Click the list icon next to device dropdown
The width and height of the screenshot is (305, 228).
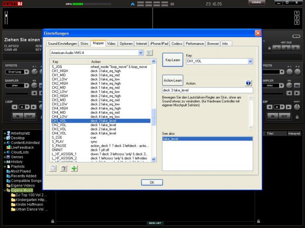click(x=149, y=53)
